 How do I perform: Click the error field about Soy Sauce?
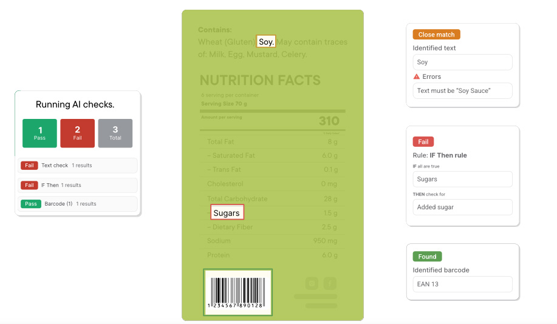[x=462, y=90]
